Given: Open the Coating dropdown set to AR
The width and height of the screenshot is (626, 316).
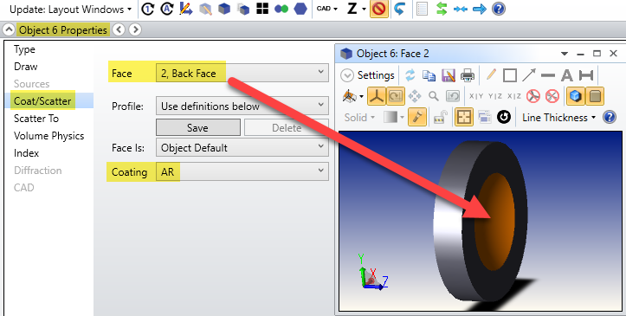Looking at the screenshot, I should (x=242, y=171).
